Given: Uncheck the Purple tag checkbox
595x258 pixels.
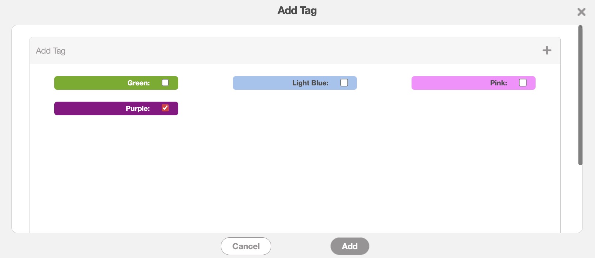Looking at the screenshot, I should coord(165,108).
